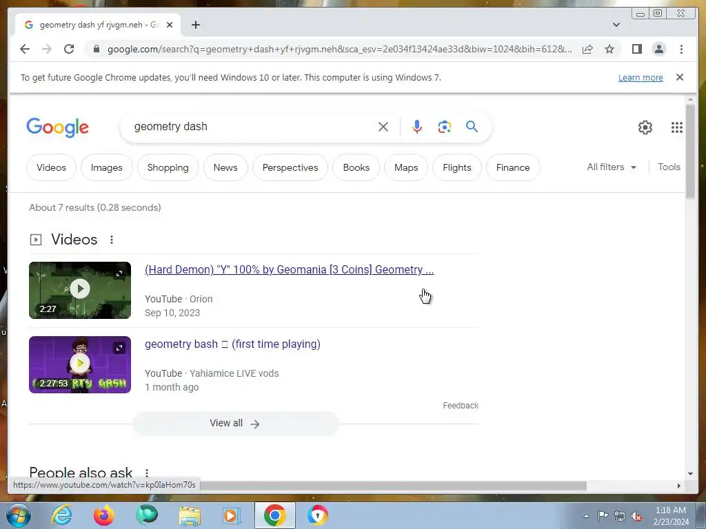Share this page icon in address bar
706x529 pixels.
(x=587, y=49)
